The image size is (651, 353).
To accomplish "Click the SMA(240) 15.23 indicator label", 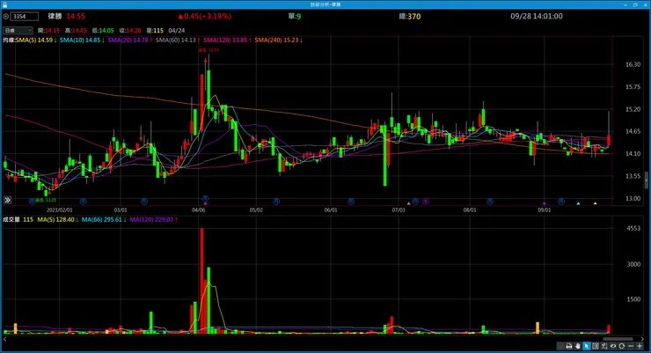I will (278, 40).
